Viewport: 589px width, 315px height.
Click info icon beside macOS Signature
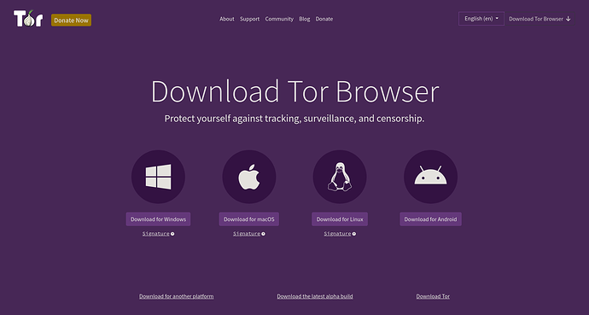coord(263,234)
